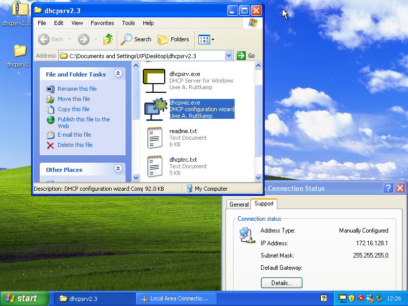Open the dhcpsrv.exe DHCP Server file icon
The height and width of the screenshot is (306, 408).
[155, 80]
